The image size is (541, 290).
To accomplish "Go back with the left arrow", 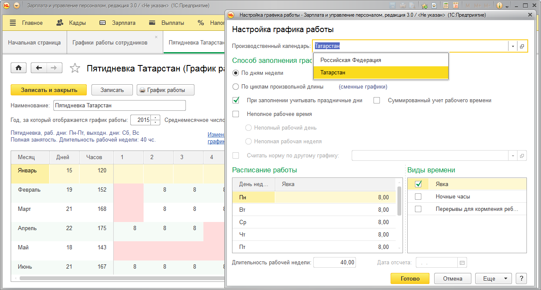I will pyautogui.click(x=39, y=68).
